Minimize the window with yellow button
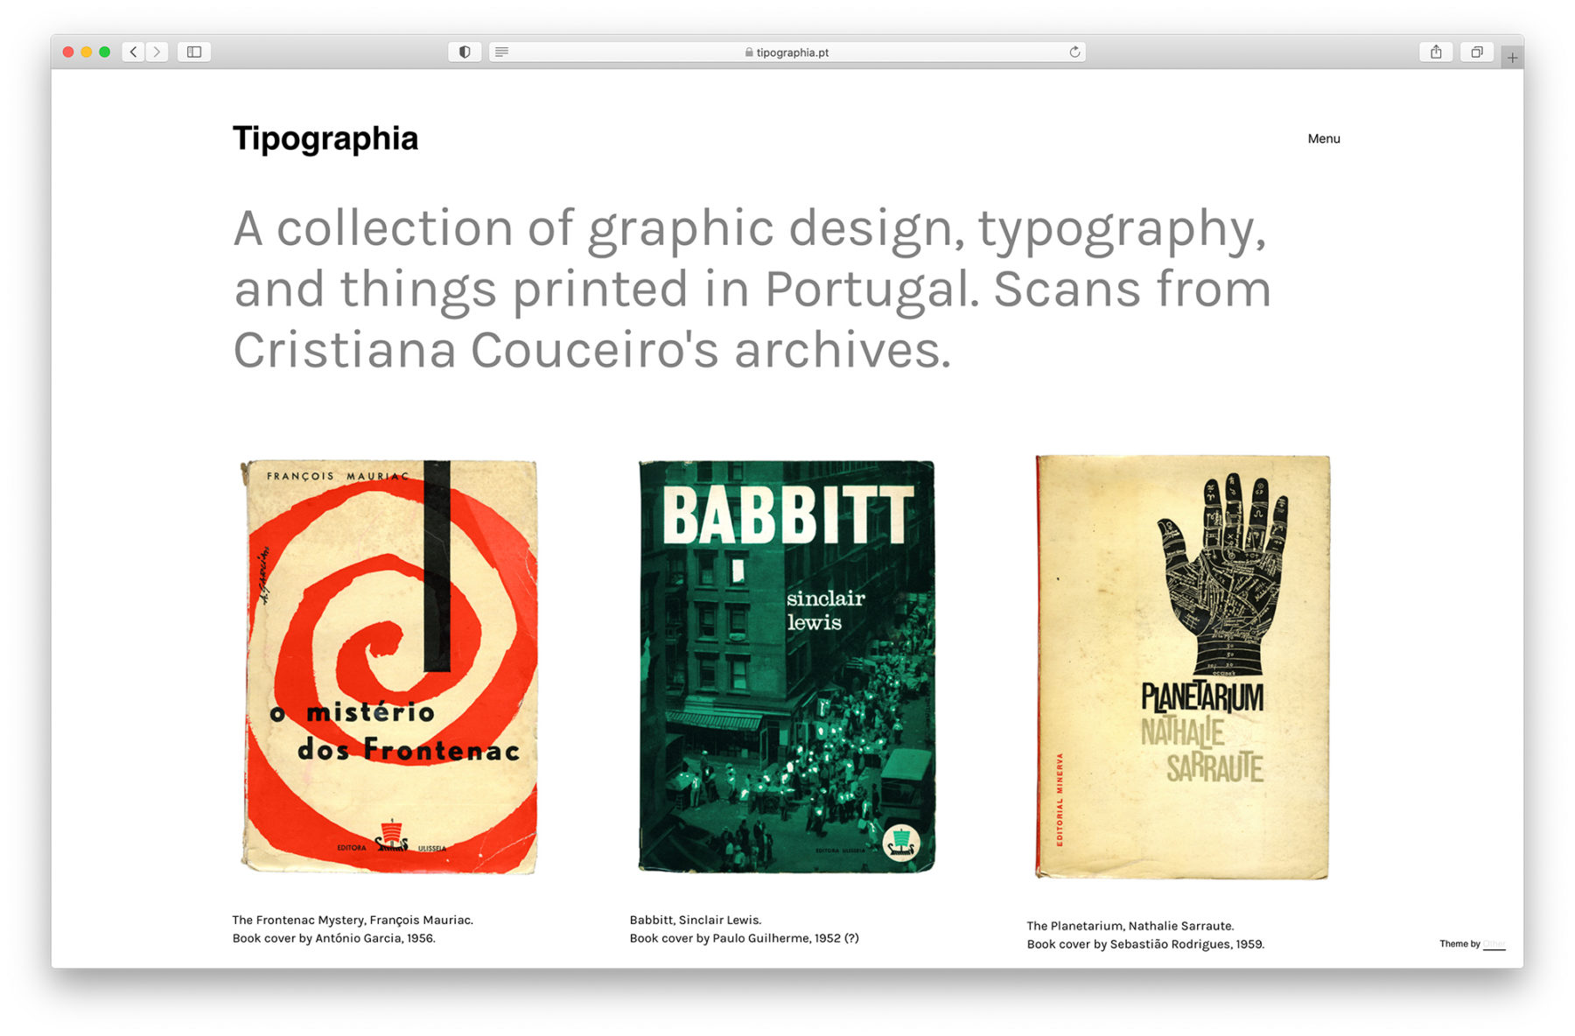The image size is (1575, 1036). (87, 52)
